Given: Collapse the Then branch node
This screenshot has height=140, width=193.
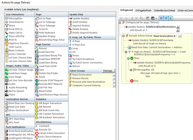Looking at the screenshot, I should click(x=128, y=58).
